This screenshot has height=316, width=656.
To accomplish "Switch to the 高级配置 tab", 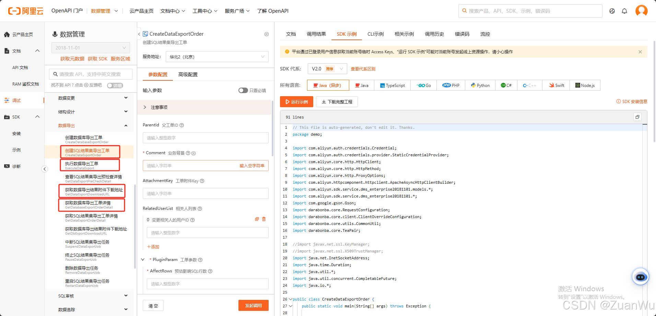I will click(x=188, y=75).
